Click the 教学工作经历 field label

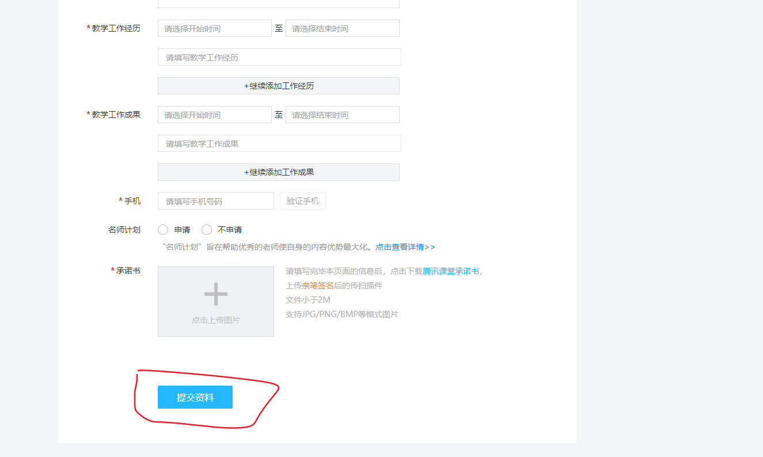[116, 28]
